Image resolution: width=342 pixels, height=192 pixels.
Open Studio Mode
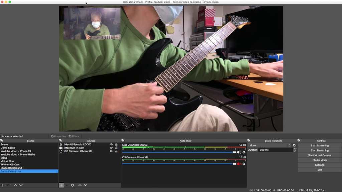point(319,160)
